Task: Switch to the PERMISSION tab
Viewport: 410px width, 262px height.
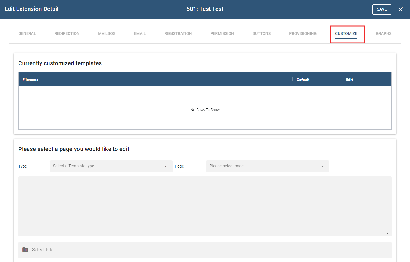Action: [x=222, y=33]
